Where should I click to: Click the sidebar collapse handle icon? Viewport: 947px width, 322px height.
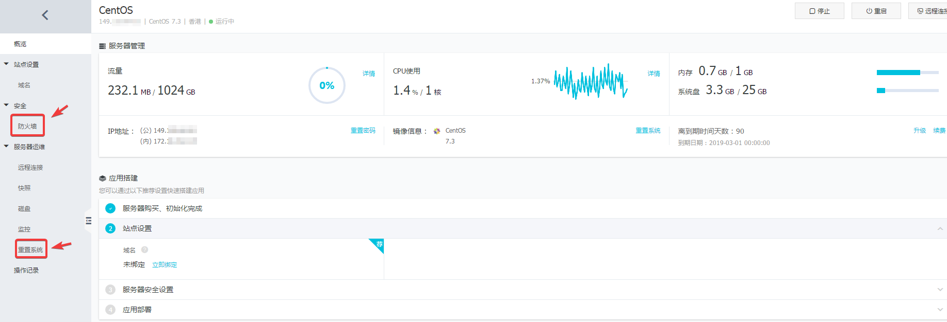pyautogui.click(x=88, y=221)
